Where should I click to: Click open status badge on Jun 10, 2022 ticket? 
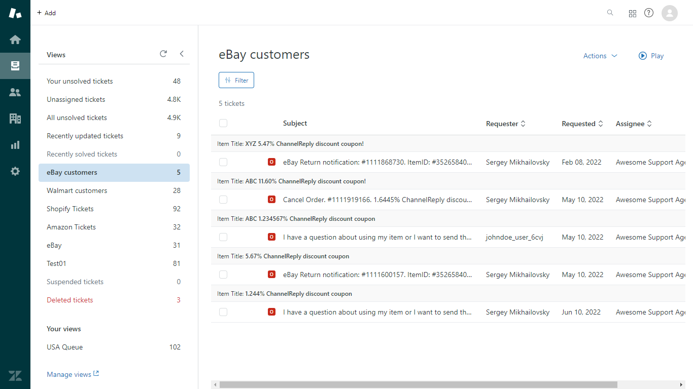pyautogui.click(x=271, y=312)
